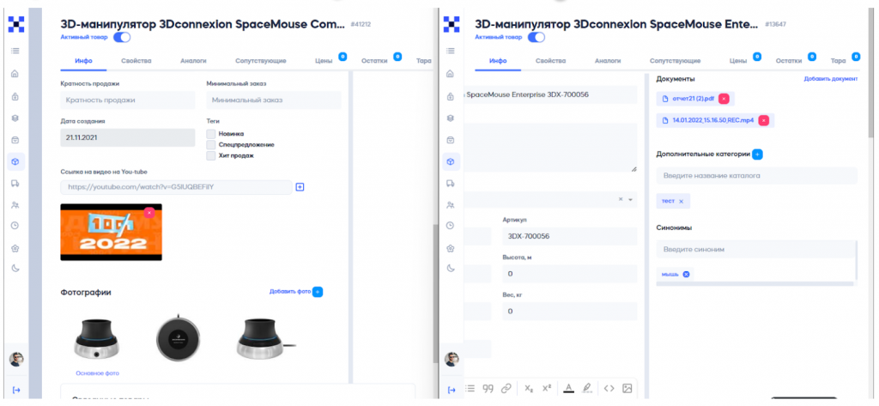Open Аналоги tab in left window
879x406 pixels.
(193, 61)
